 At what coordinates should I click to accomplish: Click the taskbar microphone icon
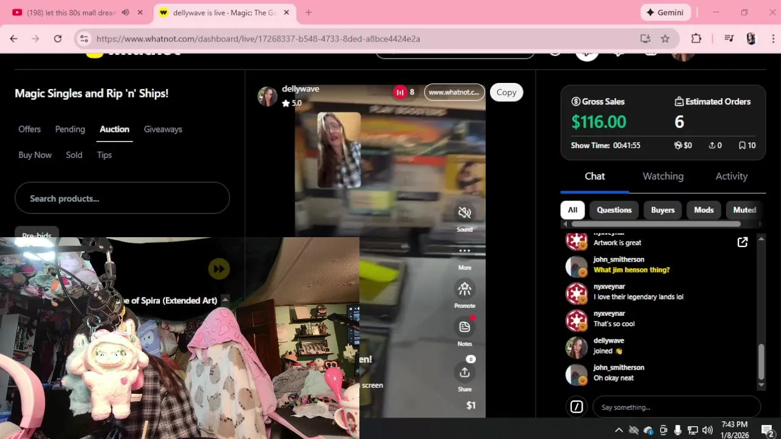[678, 430]
